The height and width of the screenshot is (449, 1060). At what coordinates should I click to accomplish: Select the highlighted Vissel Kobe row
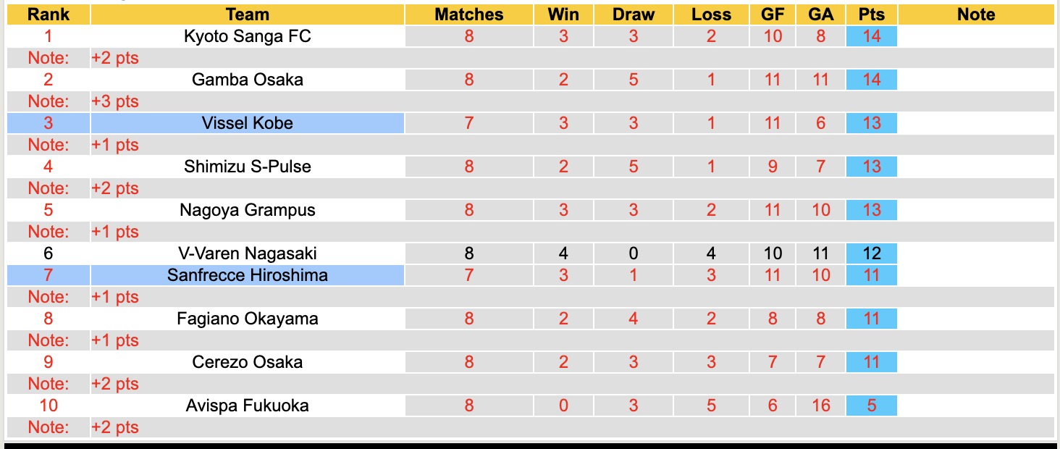[x=247, y=123]
